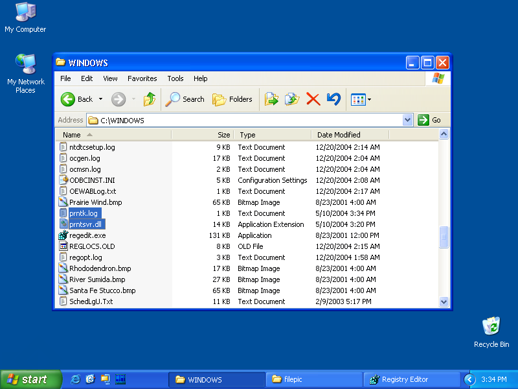Select the file ocgen.log
The width and height of the screenshot is (518, 389).
[x=85, y=158]
